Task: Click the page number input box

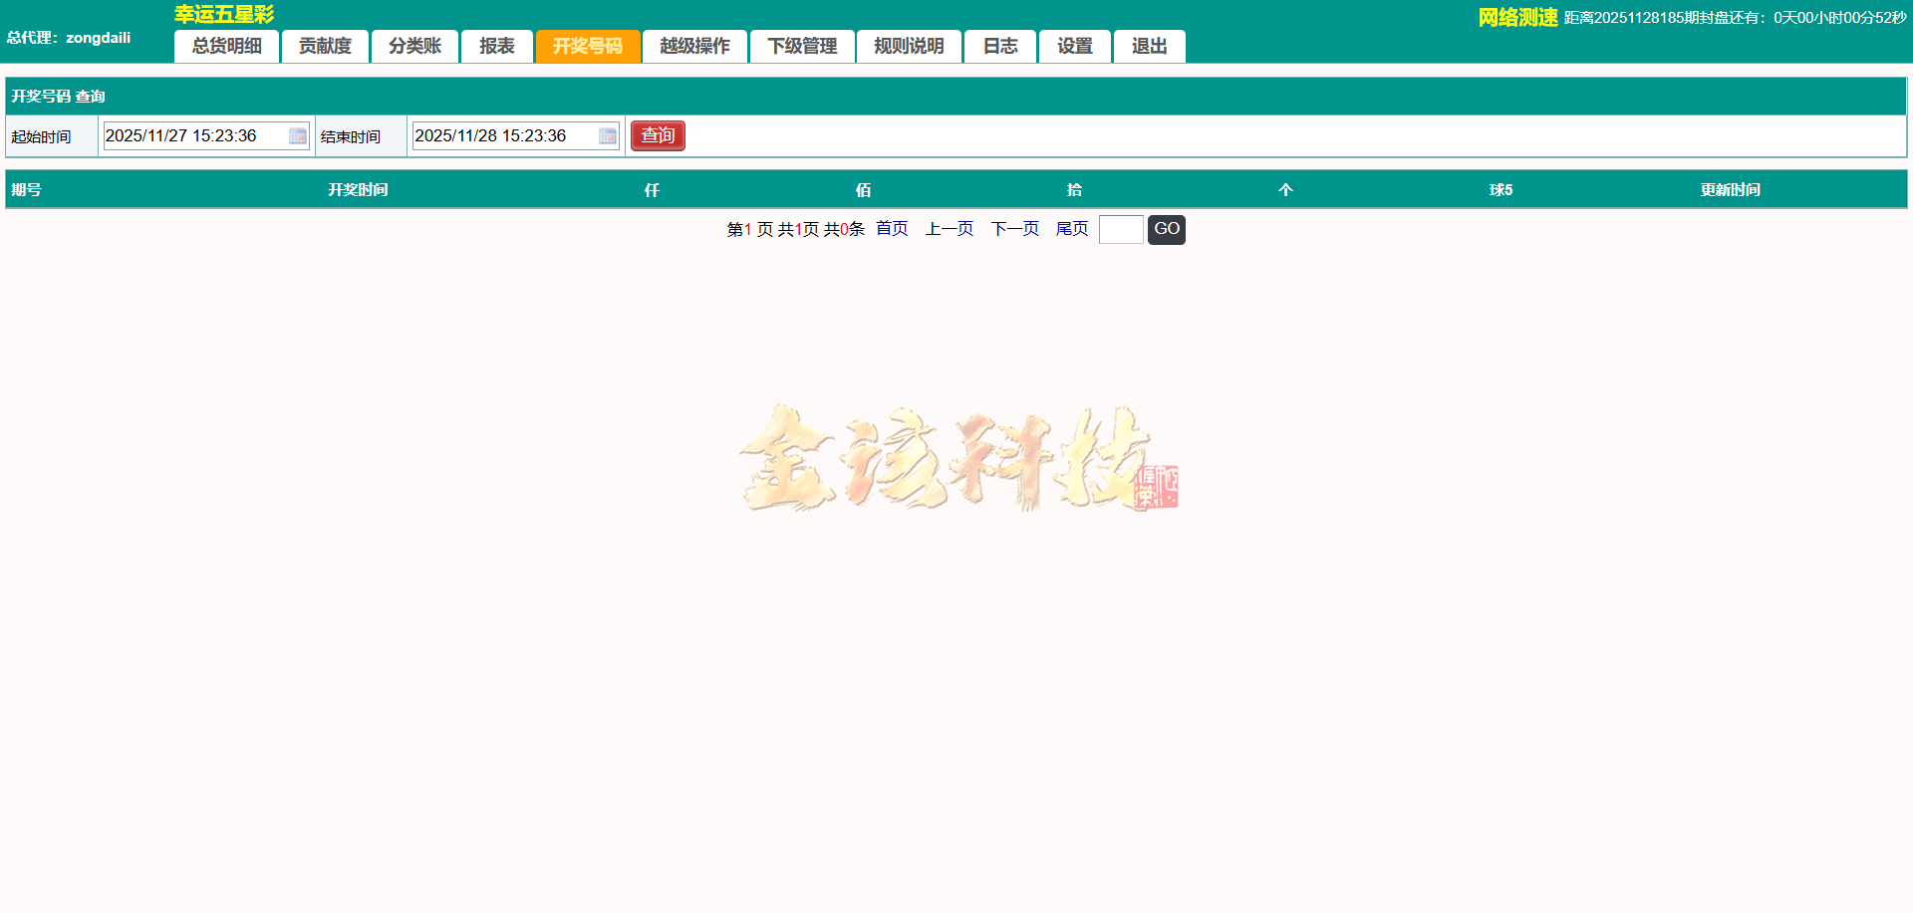Action: tap(1121, 229)
